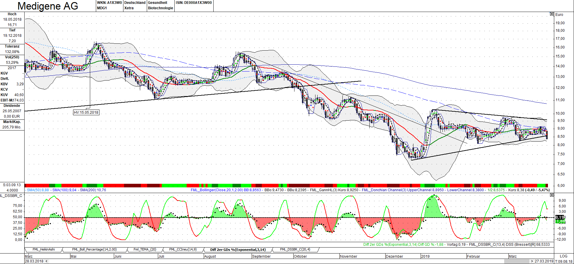The height and width of the screenshot is (264, 574).
Task: Click the Medigene AG chart title
Action: point(48,6)
